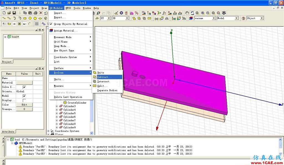Click the Paste clipboard icon
This screenshot has width=284, height=165.
[30, 13]
